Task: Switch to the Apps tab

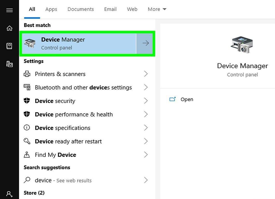Action: pyautogui.click(x=51, y=9)
